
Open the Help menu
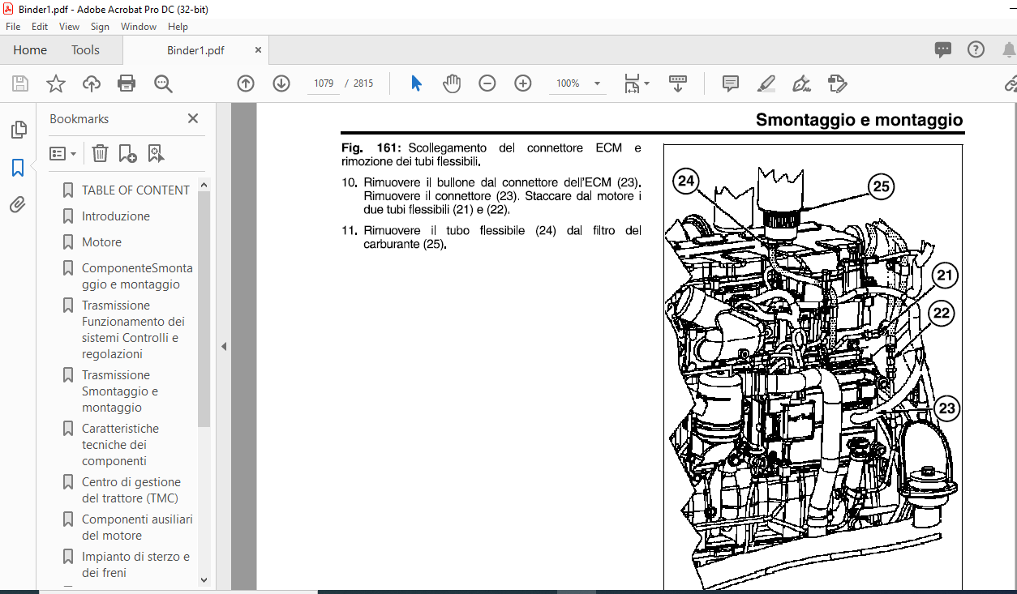178,27
